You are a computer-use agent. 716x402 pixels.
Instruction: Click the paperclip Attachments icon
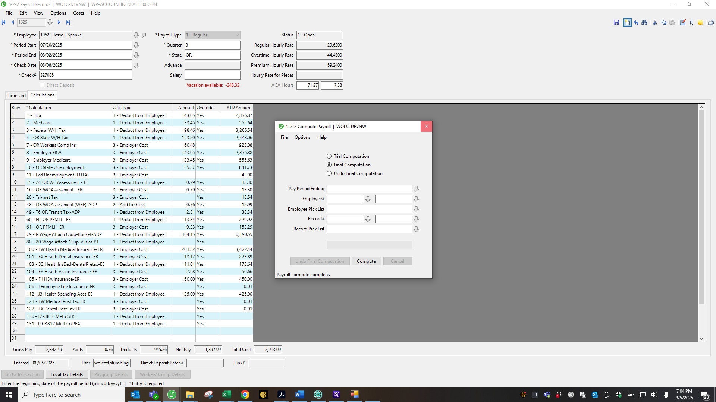coord(691,22)
